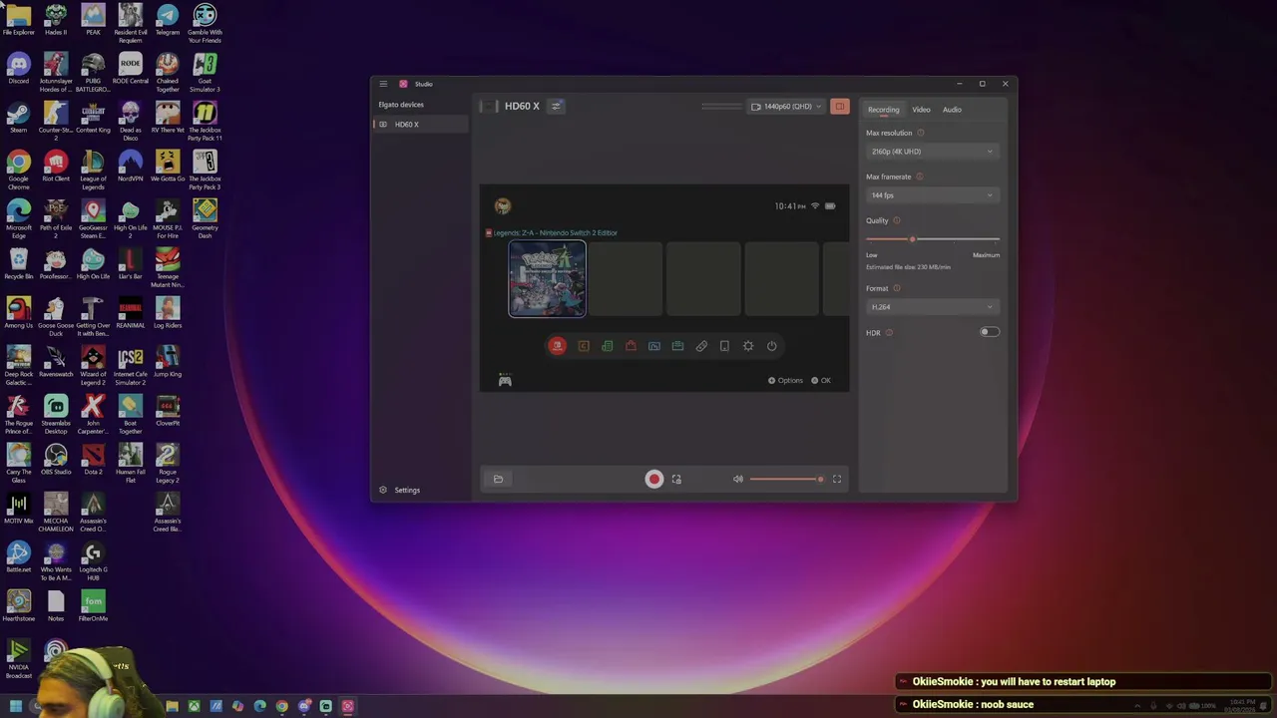
Task: Open Studio Settings
Action: pos(400,490)
